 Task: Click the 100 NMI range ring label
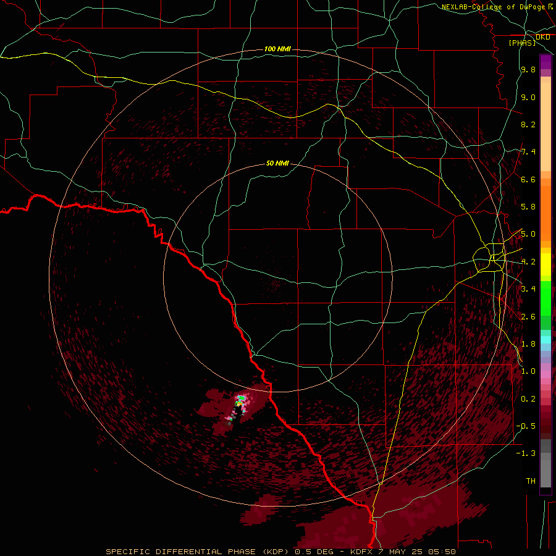pyautogui.click(x=277, y=49)
